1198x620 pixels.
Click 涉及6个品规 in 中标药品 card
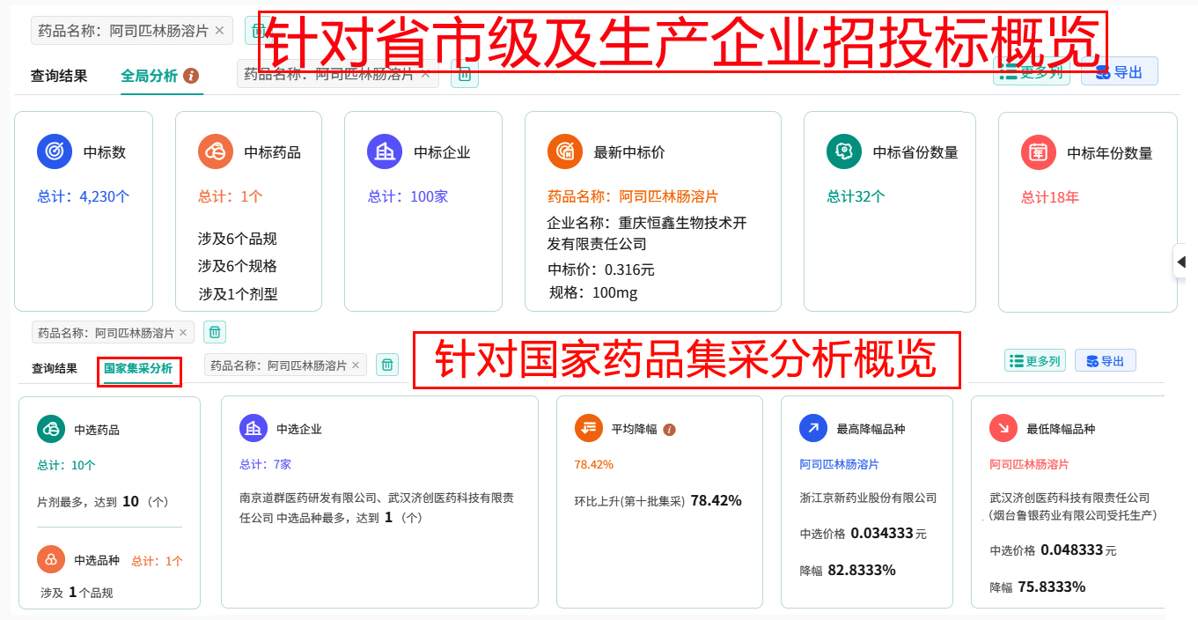[x=238, y=239]
